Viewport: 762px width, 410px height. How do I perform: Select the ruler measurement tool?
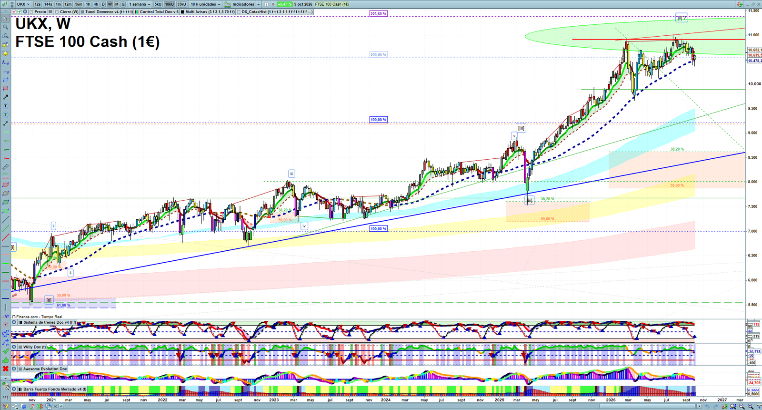coord(6,167)
